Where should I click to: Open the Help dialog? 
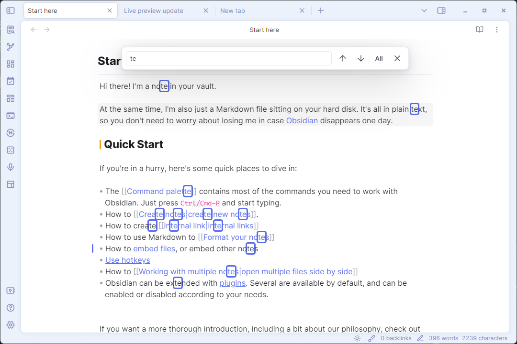point(11,307)
